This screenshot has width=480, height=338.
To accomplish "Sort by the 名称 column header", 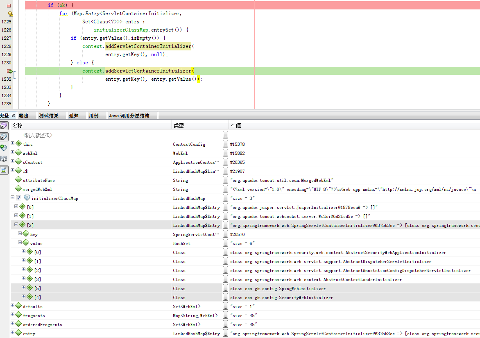I will 91,125.
